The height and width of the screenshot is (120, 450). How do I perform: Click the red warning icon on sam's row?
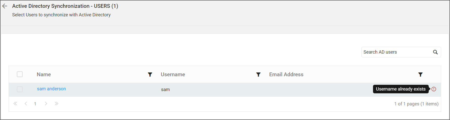tap(434, 89)
